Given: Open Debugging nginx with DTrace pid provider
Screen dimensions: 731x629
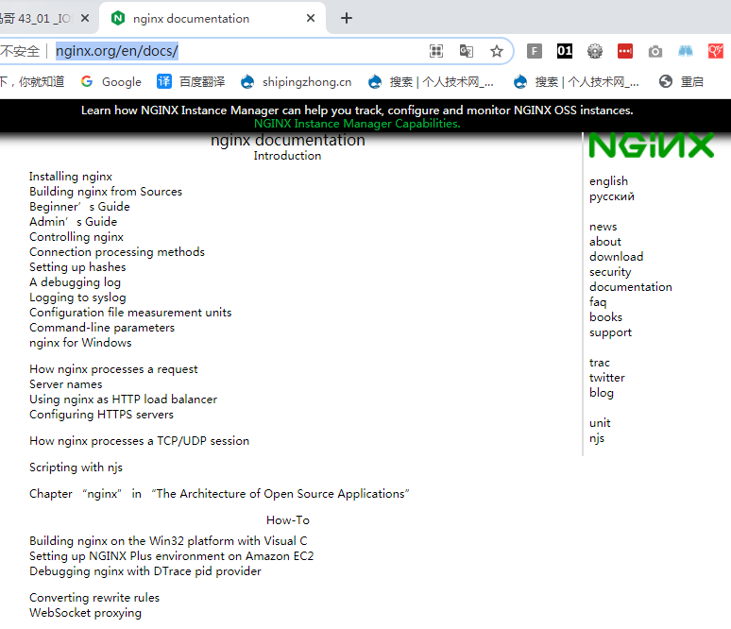Looking at the screenshot, I should 145,571.
